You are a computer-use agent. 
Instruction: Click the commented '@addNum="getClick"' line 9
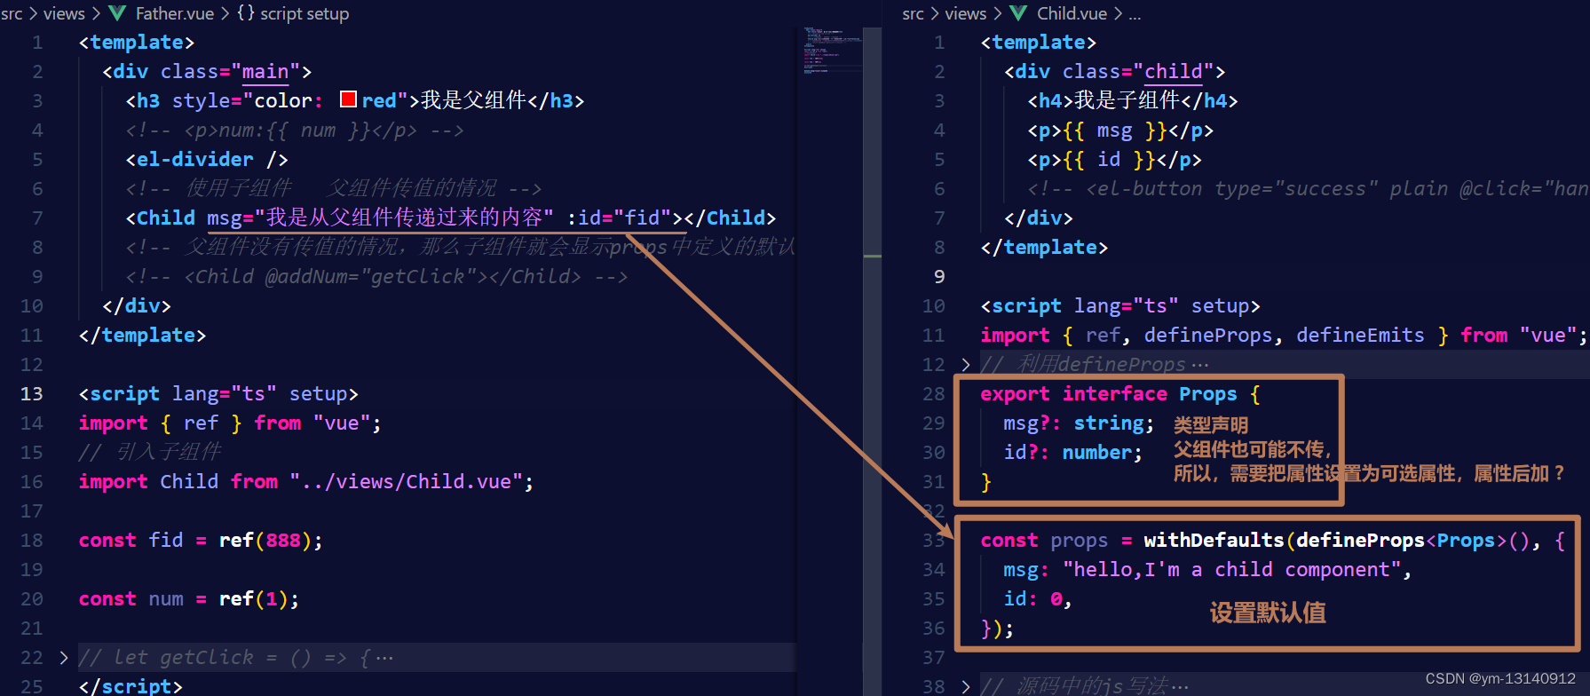pyautogui.click(x=371, y=277)
